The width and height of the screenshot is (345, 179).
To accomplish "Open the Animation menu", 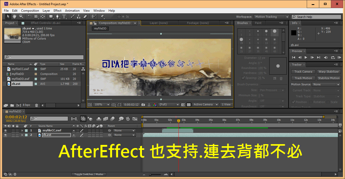I will point(72,11).
